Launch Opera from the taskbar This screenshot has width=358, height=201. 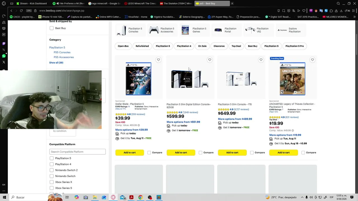113,197
